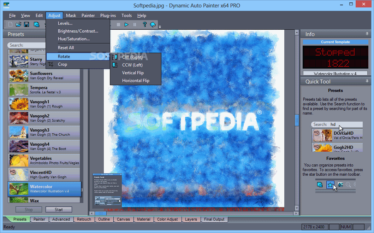Open the Mask menu

pyautogui.click(x=71, y=16)
